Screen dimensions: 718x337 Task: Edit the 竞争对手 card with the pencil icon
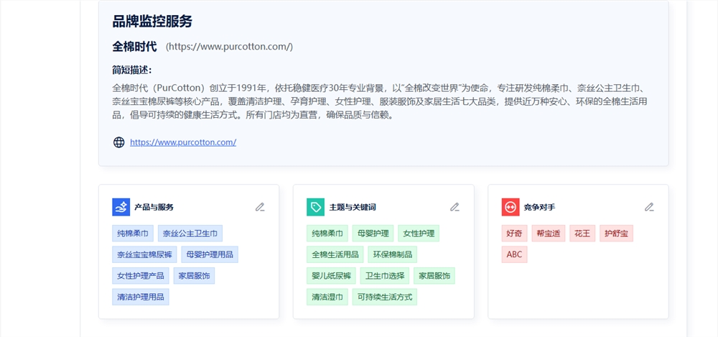(x=649, y=207)
